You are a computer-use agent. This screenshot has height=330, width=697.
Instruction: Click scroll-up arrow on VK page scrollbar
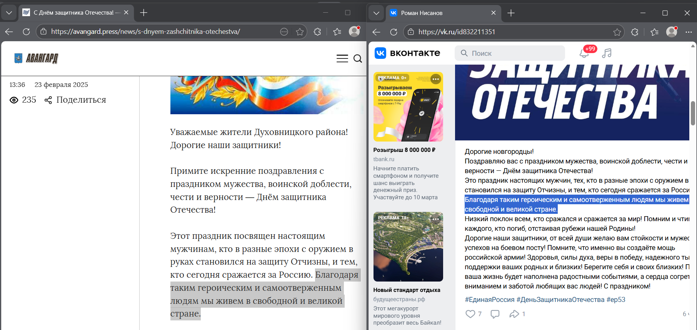pos(693,46)
